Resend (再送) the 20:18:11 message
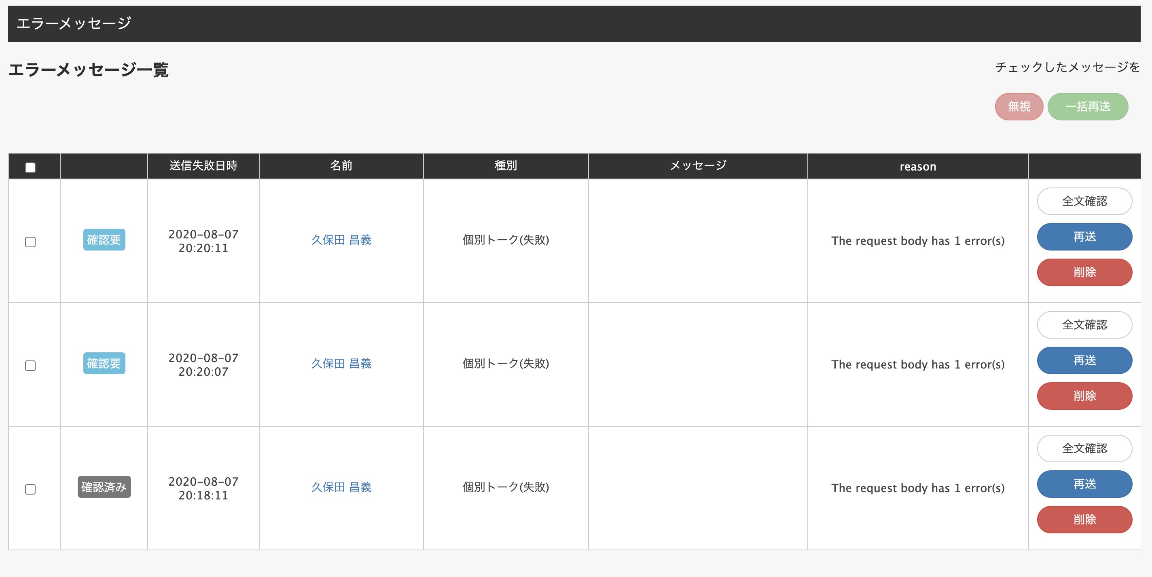 point(1084,484)
